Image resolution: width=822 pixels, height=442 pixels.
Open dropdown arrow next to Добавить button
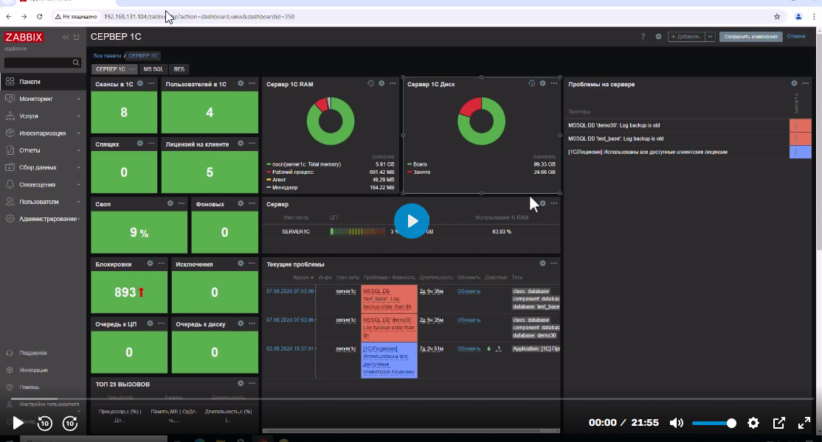[710, 36]
